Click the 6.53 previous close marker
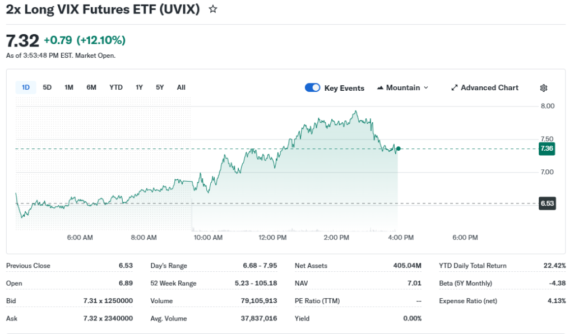 coord(547,203)
